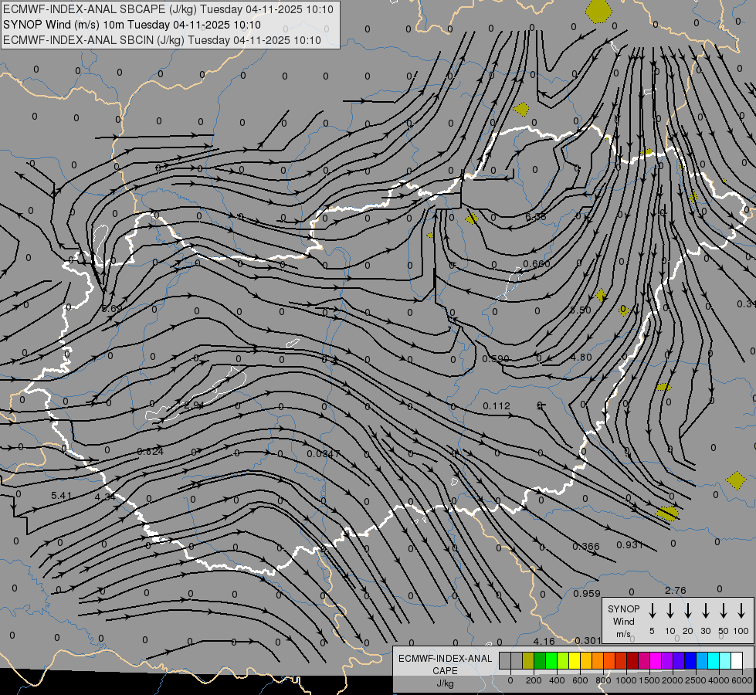Click ECMWF-INDEX-ANAL CAPE legend label
The image size is (756, 695).
coord(445,664)
